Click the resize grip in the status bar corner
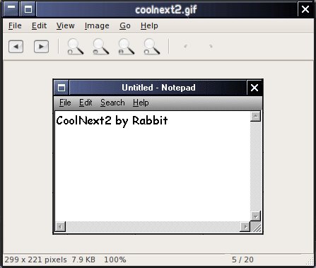316x268 pixels. 310,260
